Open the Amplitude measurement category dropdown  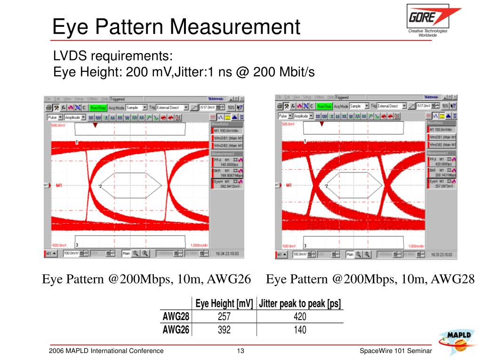82,118
